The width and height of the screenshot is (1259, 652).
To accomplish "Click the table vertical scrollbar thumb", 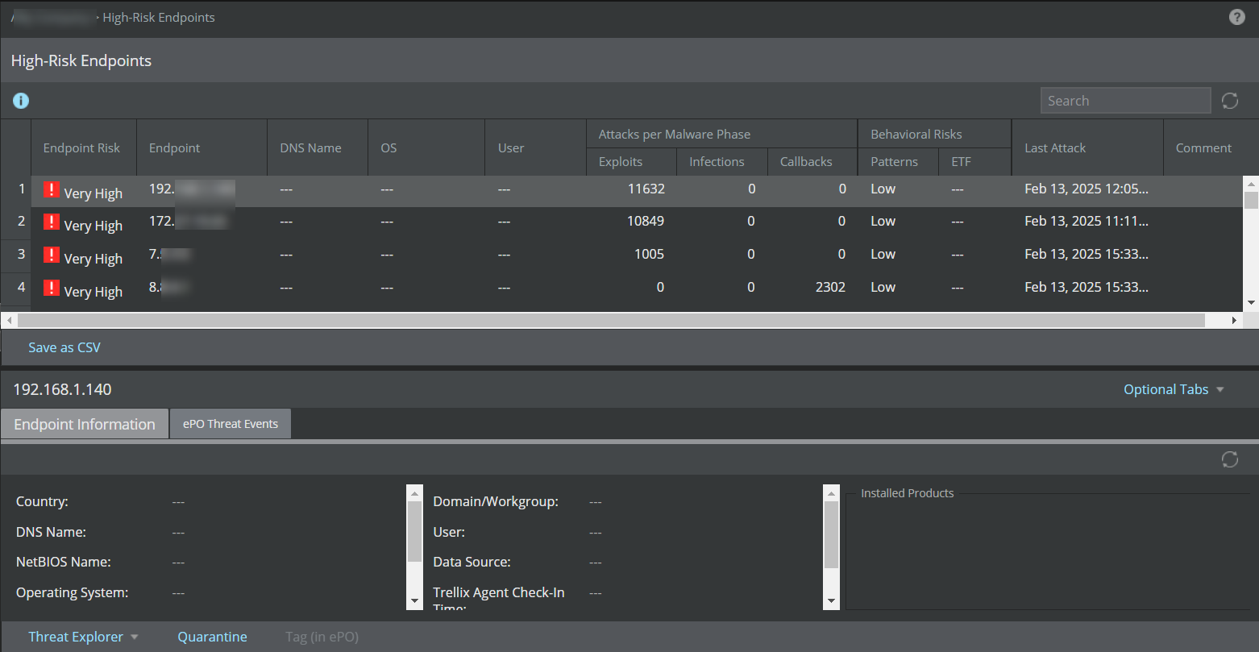I will click(x=1251, y=200).
